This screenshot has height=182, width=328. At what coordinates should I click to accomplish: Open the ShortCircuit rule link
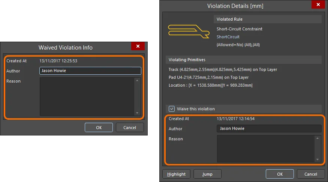click(x=228, y=37)
